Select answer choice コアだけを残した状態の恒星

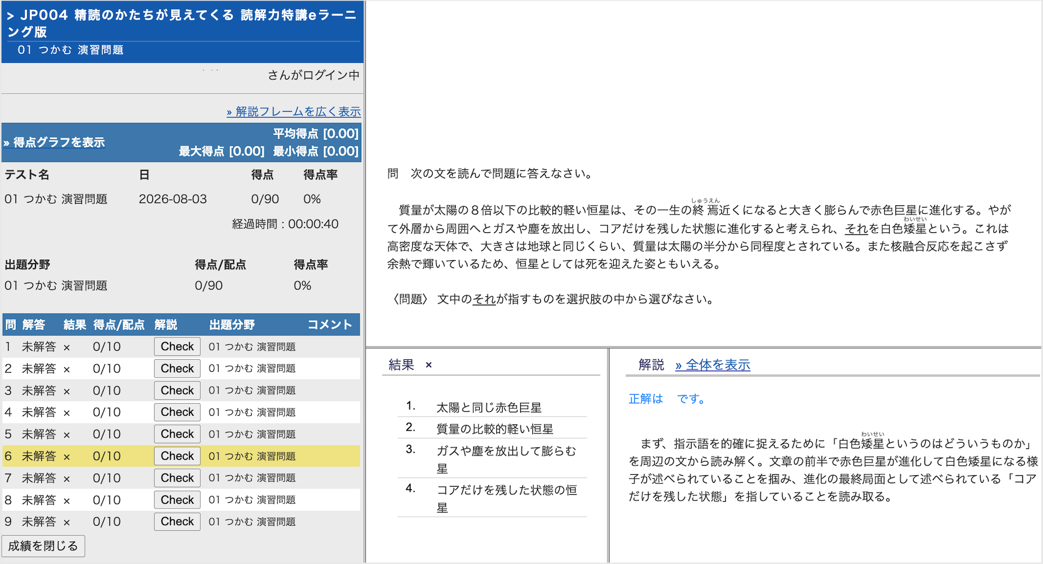[507, 498]
